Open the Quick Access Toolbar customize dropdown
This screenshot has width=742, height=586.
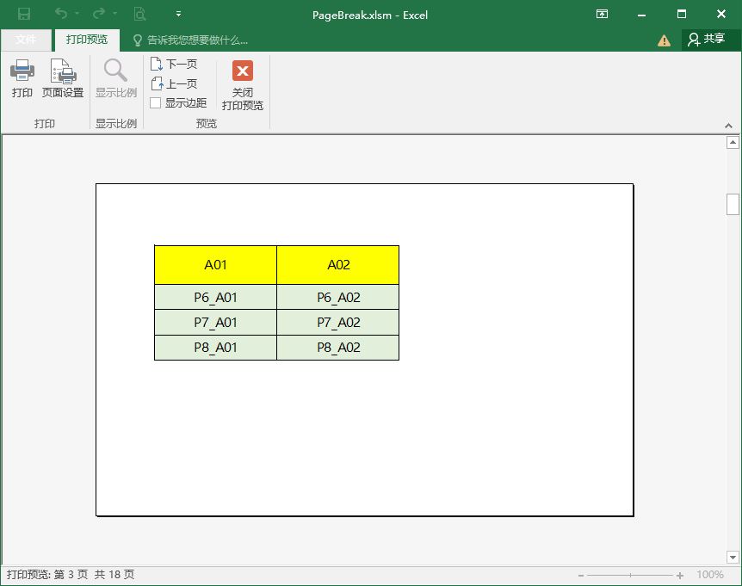tap(178, 13)
